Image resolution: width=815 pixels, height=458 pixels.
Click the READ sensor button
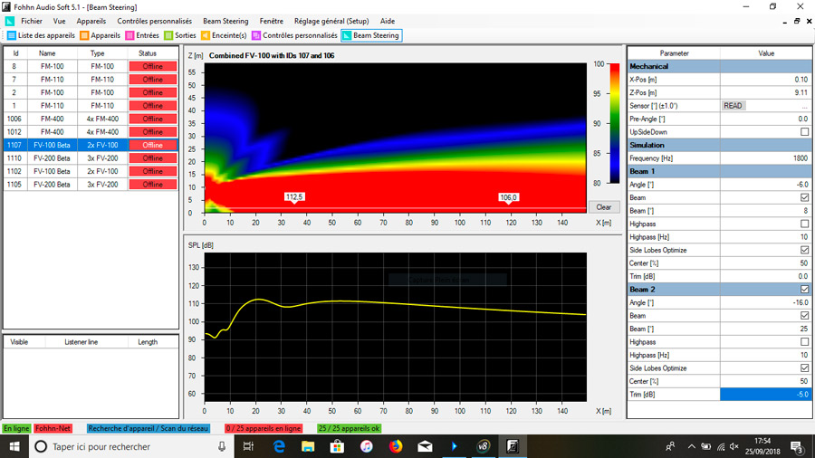(733, 105)
